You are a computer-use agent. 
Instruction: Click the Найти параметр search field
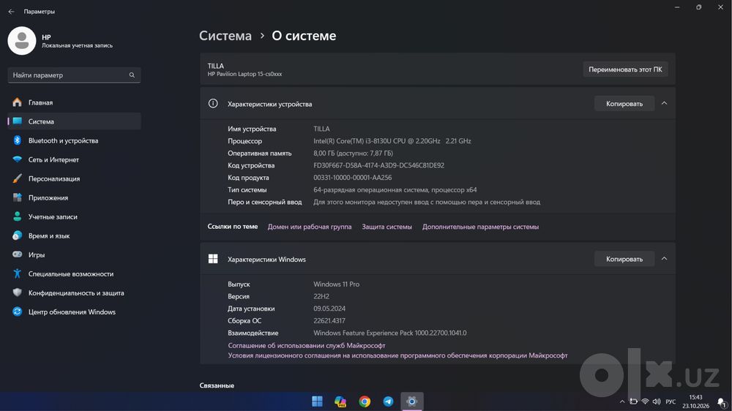click(74, 75)
